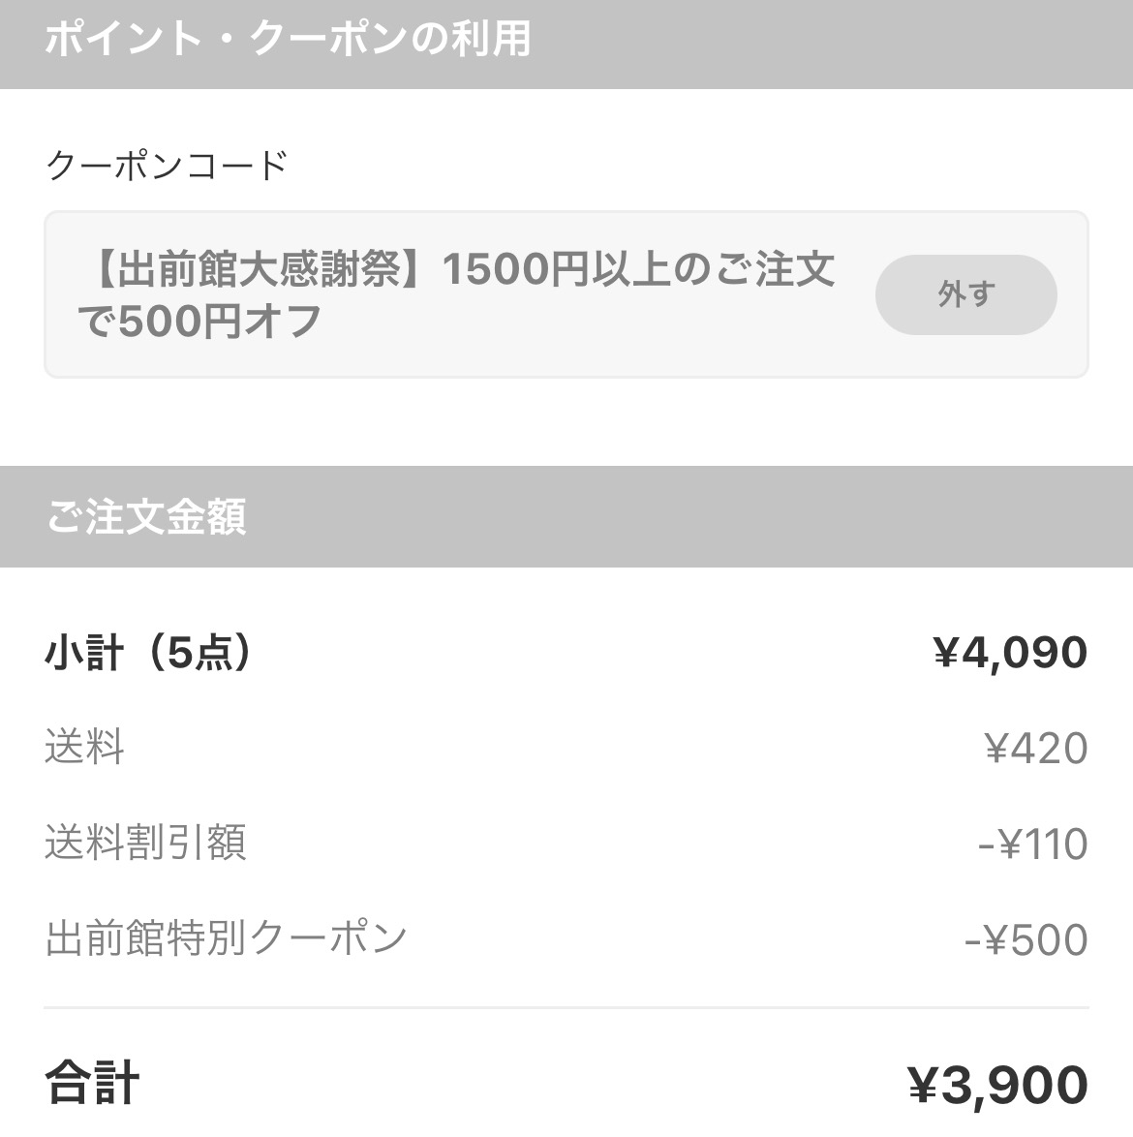Select the 送料 delivery fee row
This screenshot has height=1137, width=1133.
[x=566, y=747]
